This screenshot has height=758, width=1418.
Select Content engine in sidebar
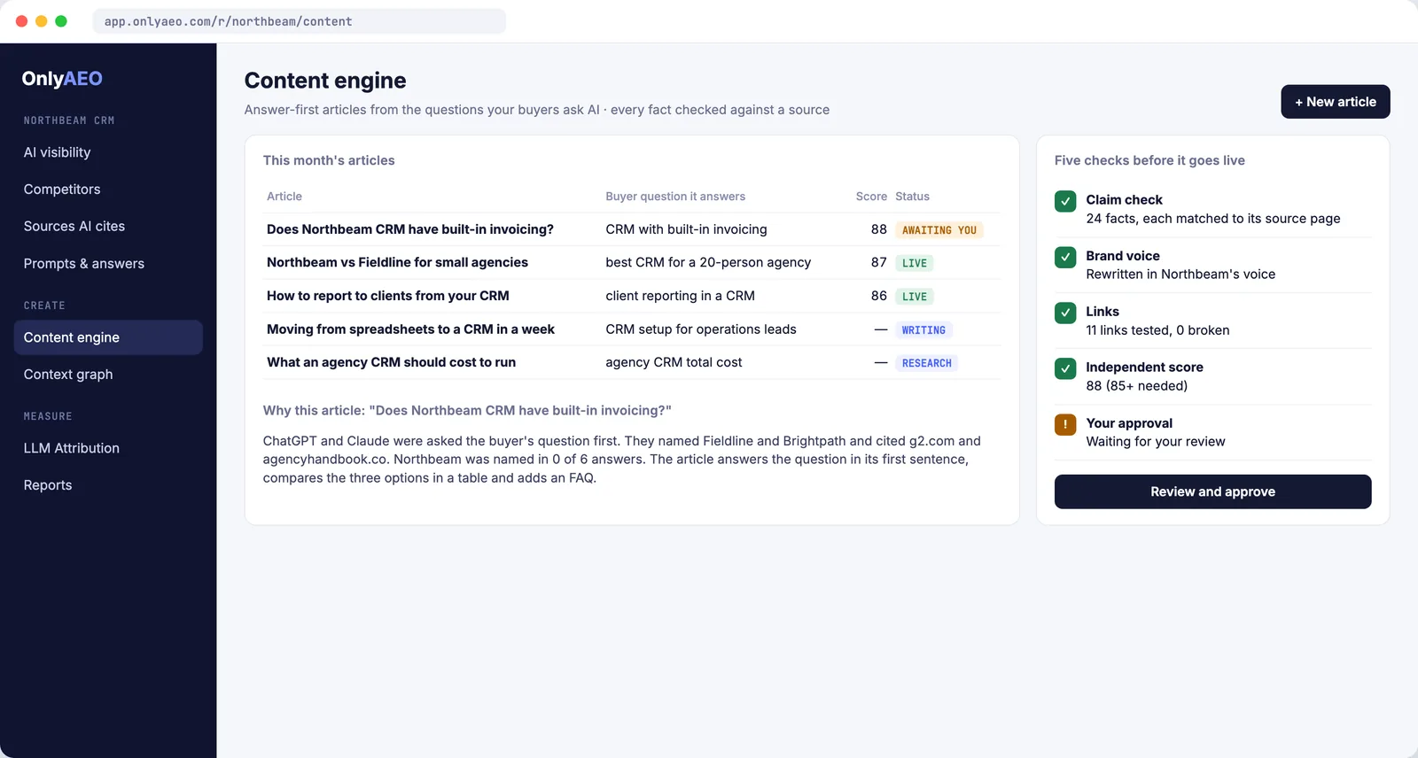point(108,337)
